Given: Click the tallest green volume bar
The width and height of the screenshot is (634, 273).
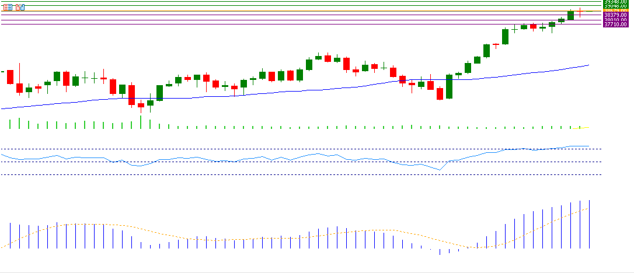Looking at the screenshot, I should point(141,122).
